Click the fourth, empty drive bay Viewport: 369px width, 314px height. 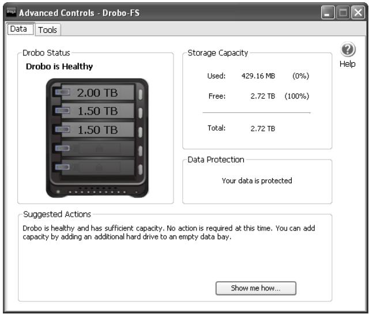point(97,148)
